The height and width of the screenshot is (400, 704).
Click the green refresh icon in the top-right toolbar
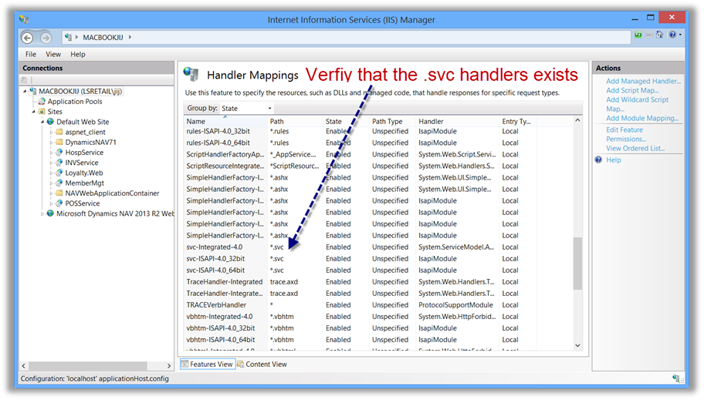click(638, 35)
